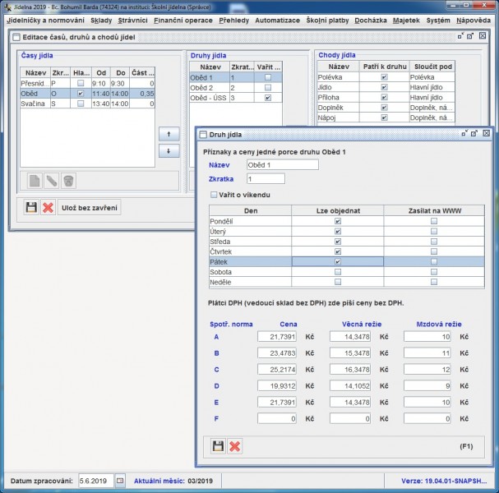Screen dimensions: 499x493
Task: Click the Název text field
Action: tap(281, 164)
